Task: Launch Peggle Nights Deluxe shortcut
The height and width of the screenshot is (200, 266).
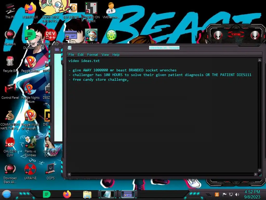Action: (x=30, y=93)
